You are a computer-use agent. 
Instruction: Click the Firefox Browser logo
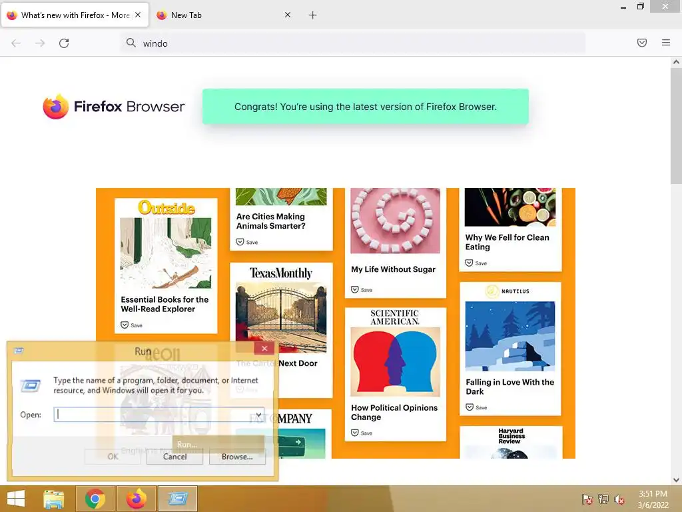[114, 106]
